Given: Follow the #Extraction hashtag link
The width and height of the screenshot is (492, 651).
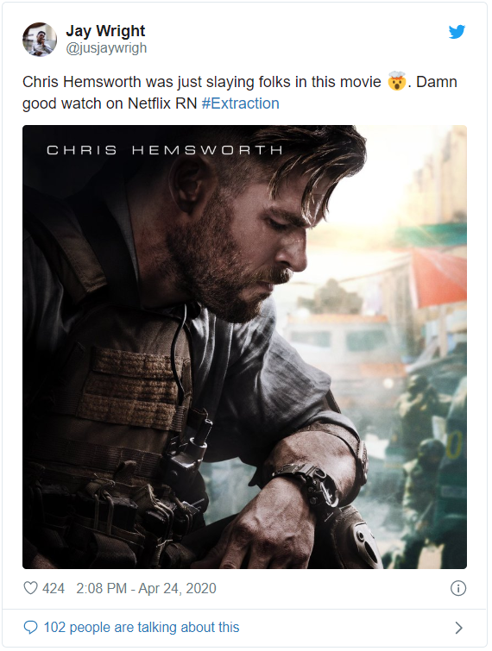Looking at the screenshot, I should pos(240,103).
